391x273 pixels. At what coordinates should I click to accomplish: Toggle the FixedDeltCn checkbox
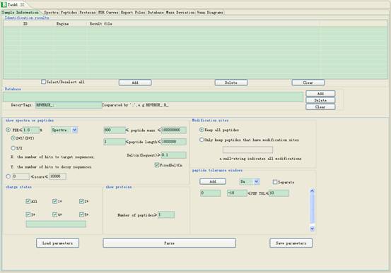pyautogui.click(x=157, y=165)
